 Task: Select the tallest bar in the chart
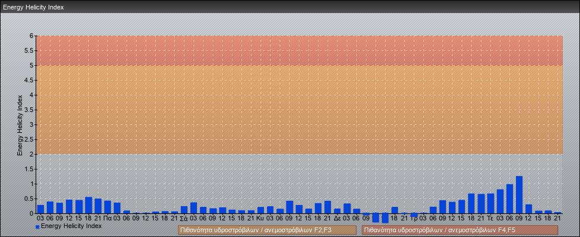click(519, 195)
